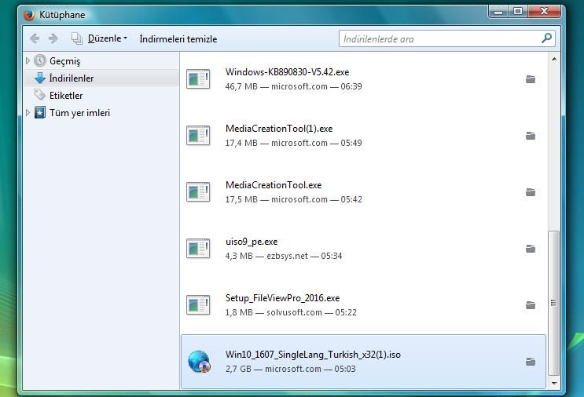Expand the Tüm yer imleri tree node
The height and width of the screenshot is (397, 584).
[x=28, y=112]
